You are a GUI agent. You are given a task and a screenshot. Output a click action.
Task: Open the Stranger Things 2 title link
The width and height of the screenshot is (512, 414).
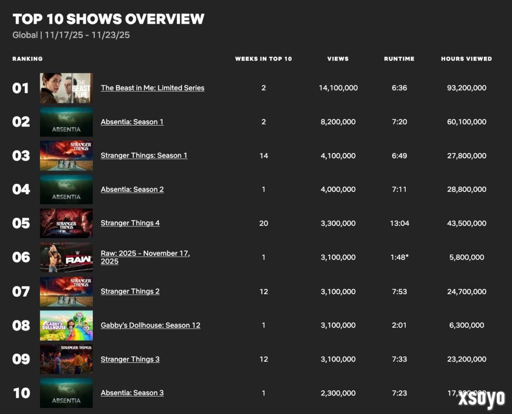click(x=130, y=291)
